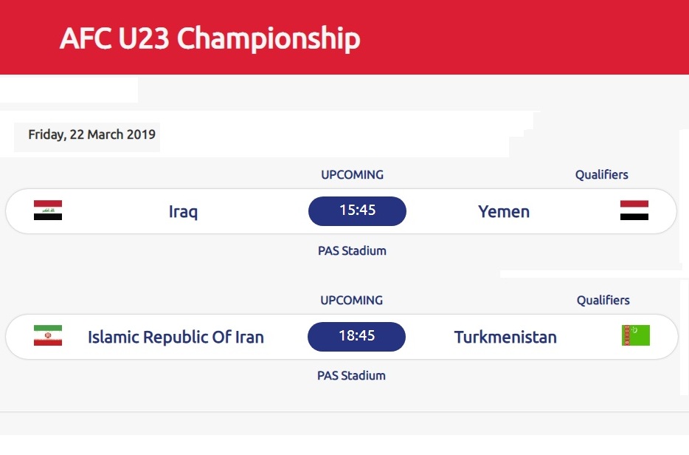Open the Turkmenistan team link
The height and width of the screenshot is (455, 689).
[x=505, y=337]
